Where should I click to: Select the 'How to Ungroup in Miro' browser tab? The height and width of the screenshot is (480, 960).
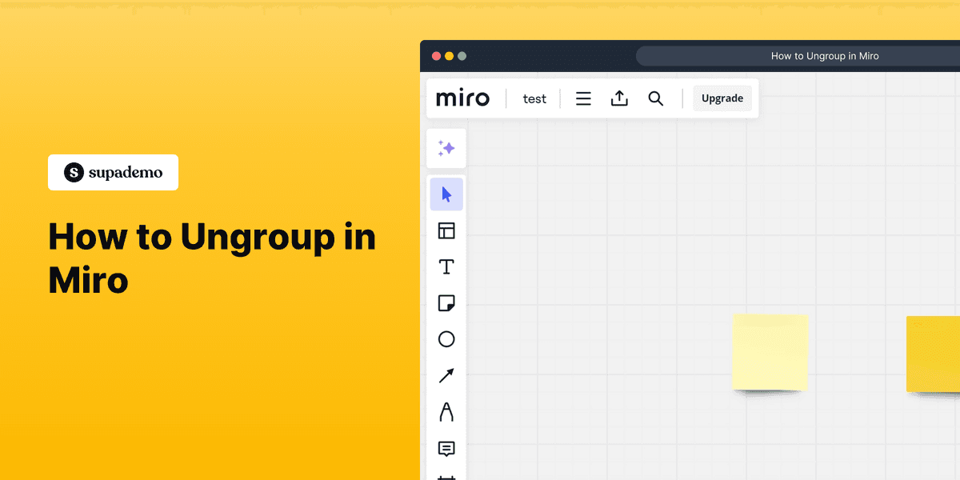pos(824,55)
